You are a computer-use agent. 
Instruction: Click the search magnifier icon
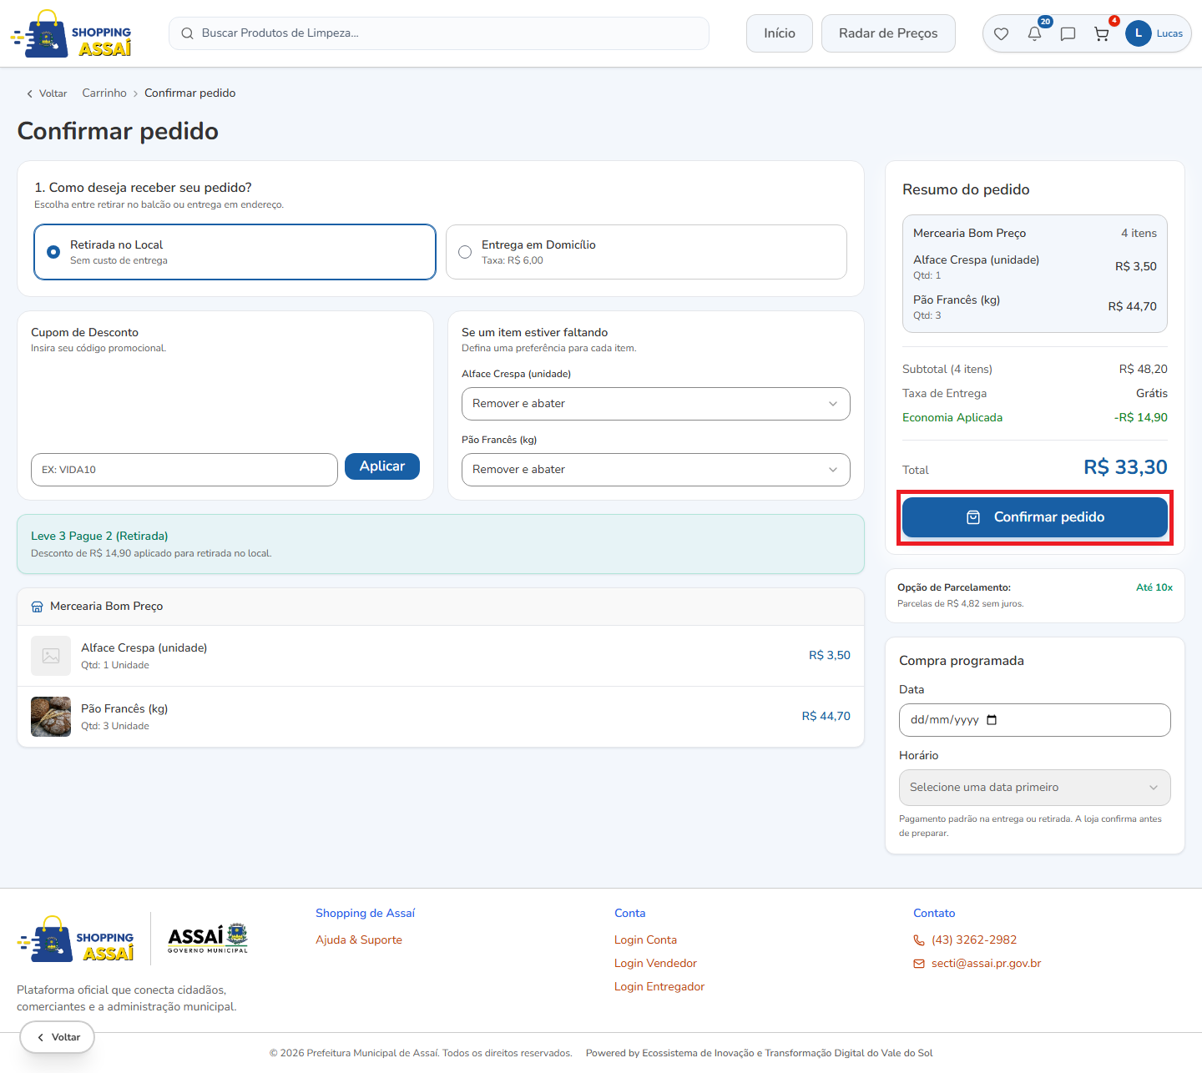pyautogui.click(x=187, y=33)
